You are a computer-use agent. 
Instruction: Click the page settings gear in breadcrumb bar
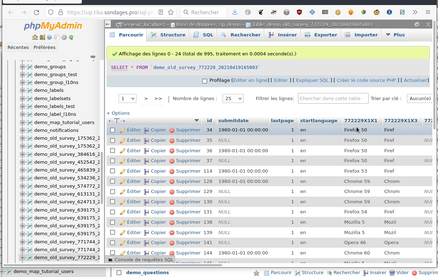(417, 25)
